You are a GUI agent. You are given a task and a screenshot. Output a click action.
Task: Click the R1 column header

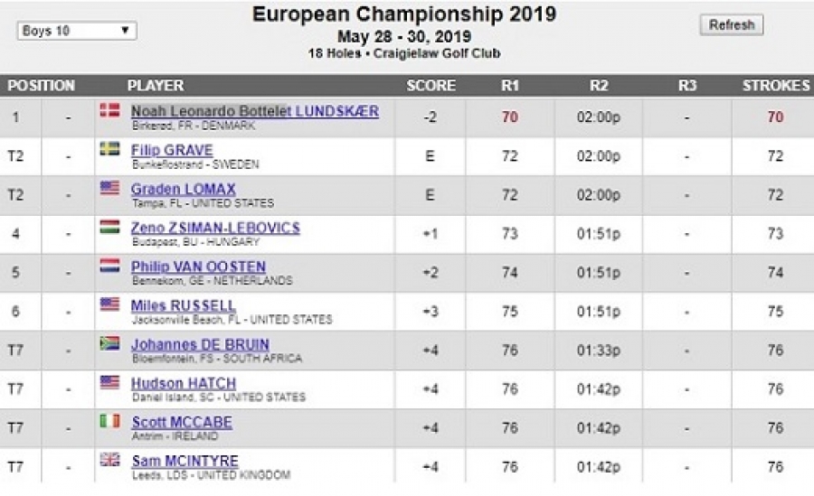coord(510,86)
